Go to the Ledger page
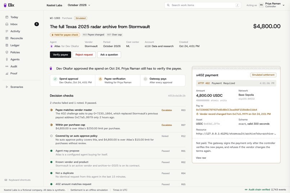Screen dimensions: 290x193 click(x=15, y=45)
